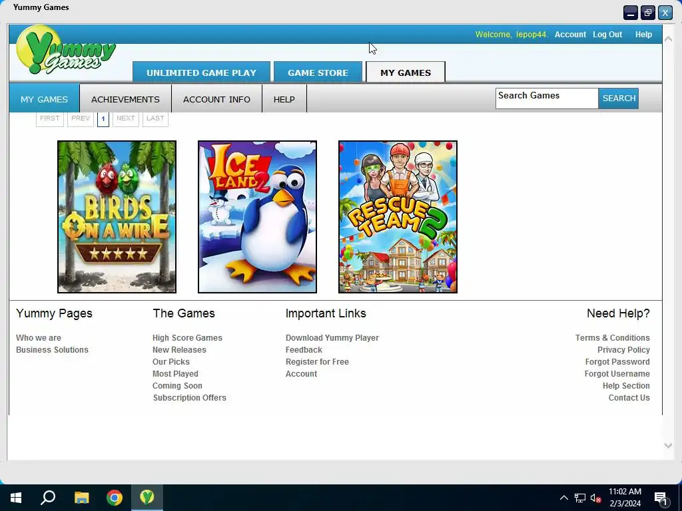Restore down the Yummy Games window
682x511 pixels.
click(x=647, y=13)
